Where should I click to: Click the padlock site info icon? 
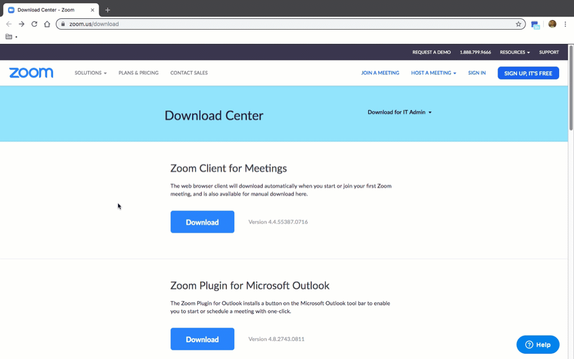[63, 24]
